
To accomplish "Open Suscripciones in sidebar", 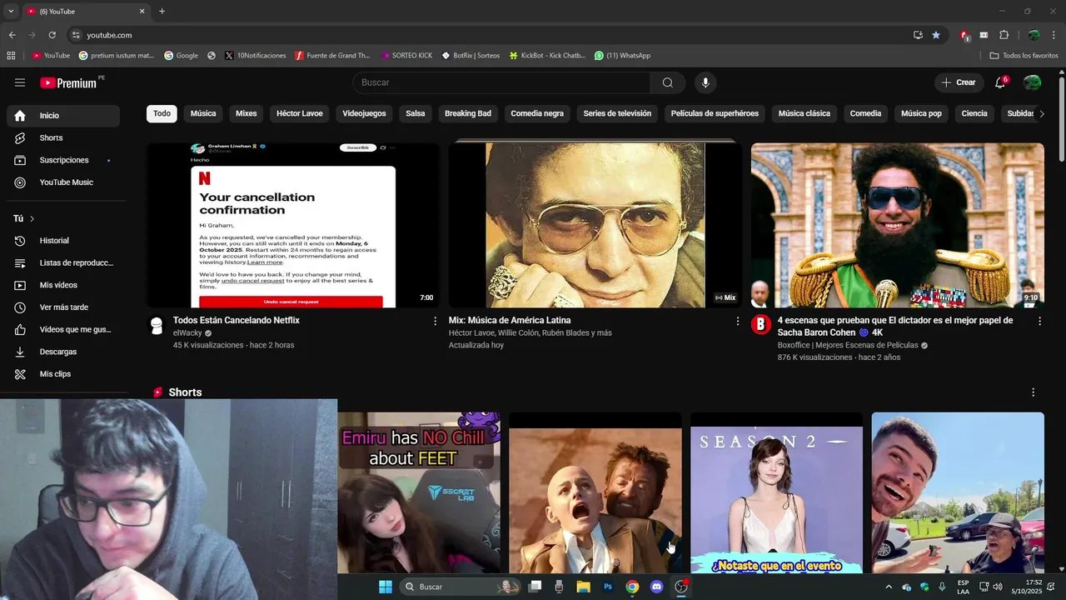I will coord(63,160).
